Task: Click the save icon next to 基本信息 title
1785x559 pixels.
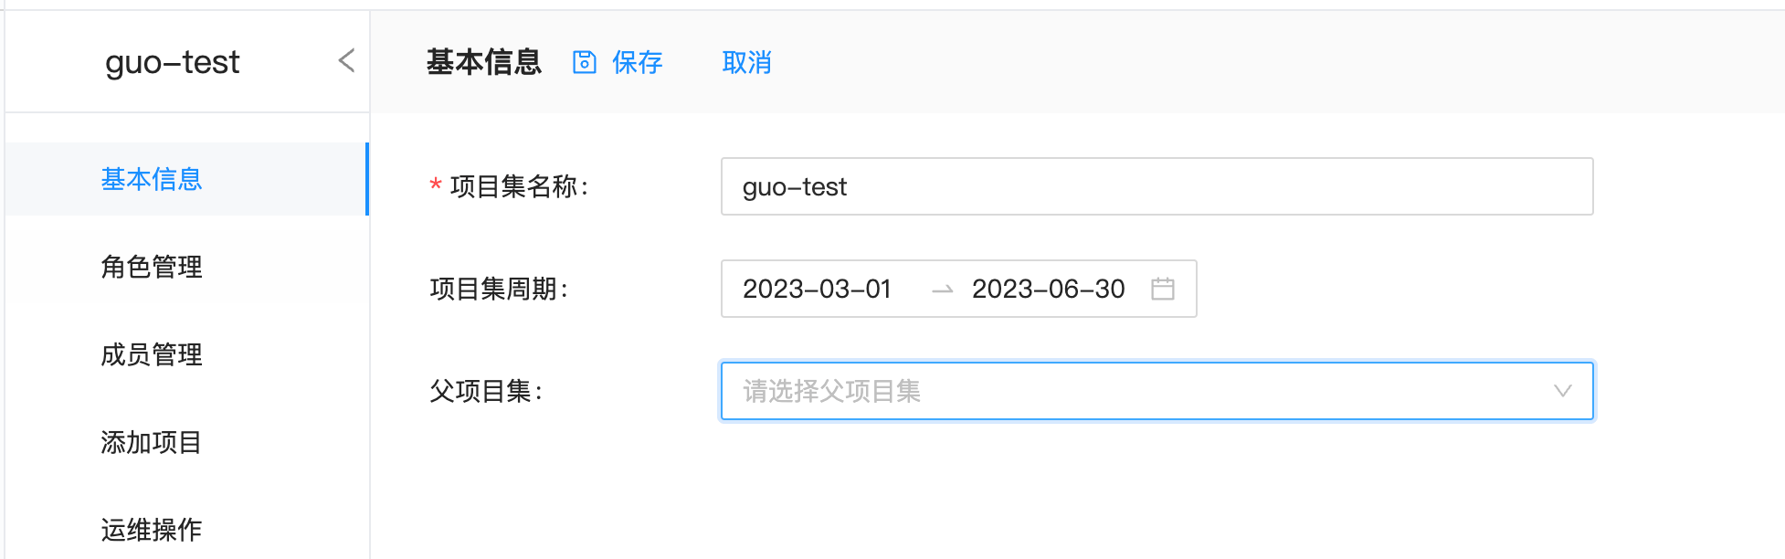Action: (x=585, y=62)
